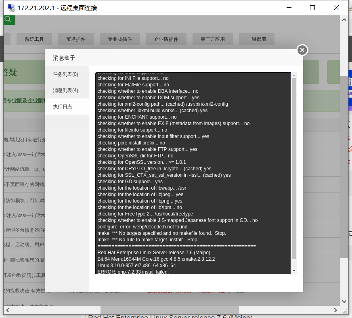
Task: Click 'checking for the location of libwebp... /usr'
Action: click(x=142, y=188)
